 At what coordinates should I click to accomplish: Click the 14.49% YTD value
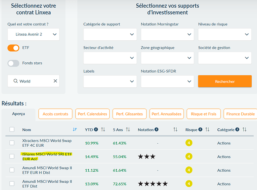(92, 157)
